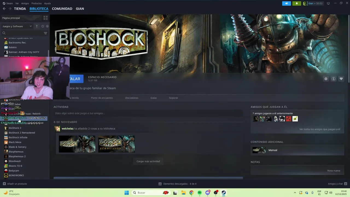Open the Discusiones tab

(132, 98)
